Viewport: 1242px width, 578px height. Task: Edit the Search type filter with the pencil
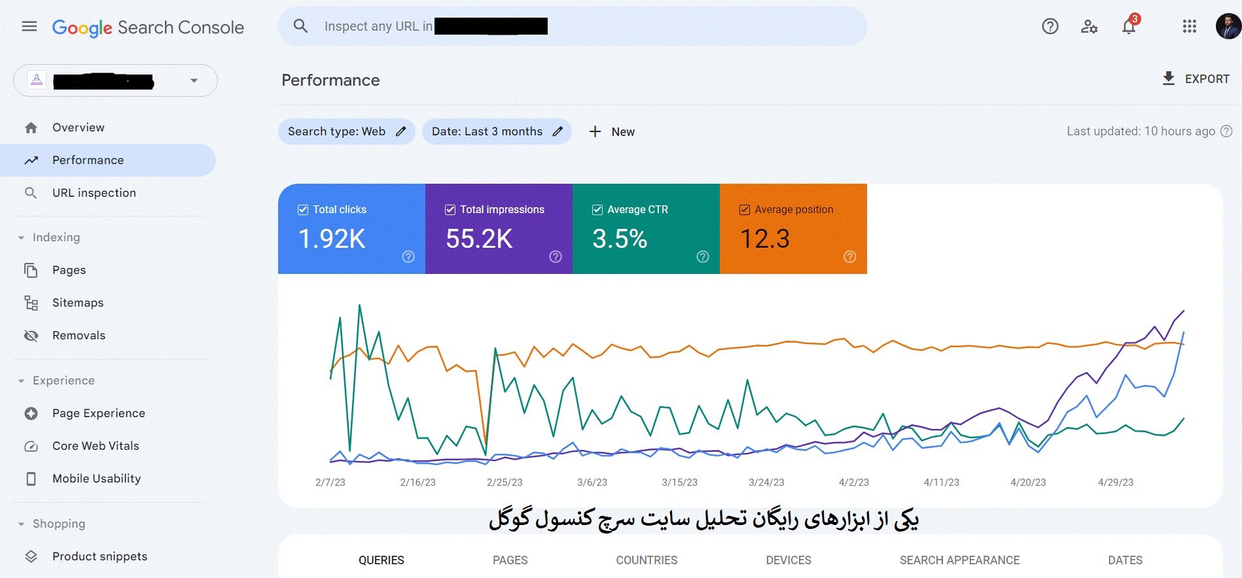(x=400, y=131)
